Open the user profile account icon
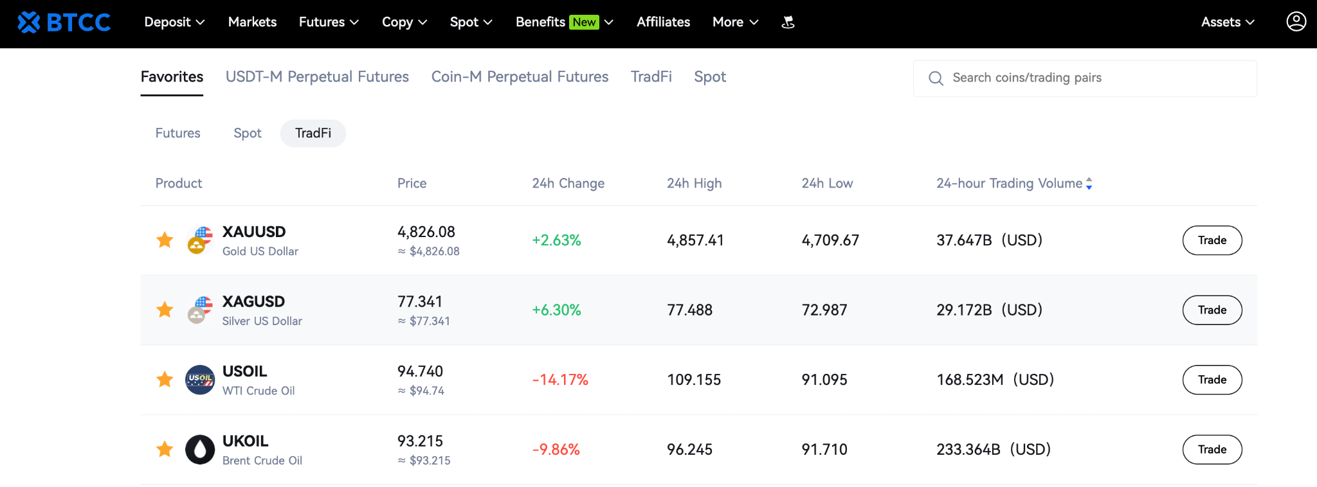1317x487 pixels. (x=1296, y=22)
